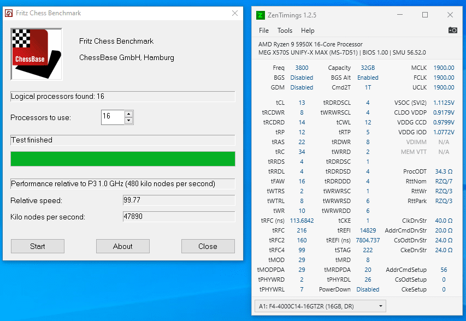Screen dimensions: 466x321
Task: Click the VDDG IOD value 1.0772V
Action: (444, 132)
